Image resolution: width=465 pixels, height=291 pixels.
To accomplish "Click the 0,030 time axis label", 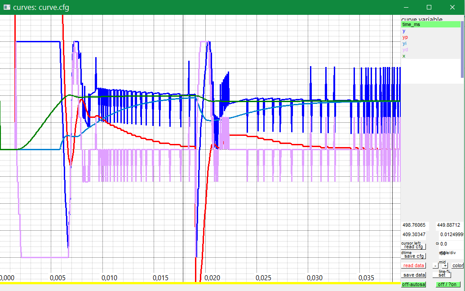I will click(314, 278).
